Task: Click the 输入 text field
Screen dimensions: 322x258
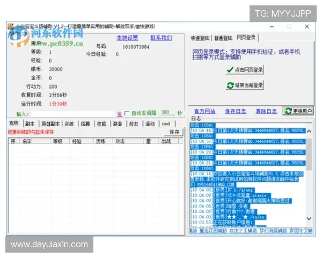Action: point(74,114)
